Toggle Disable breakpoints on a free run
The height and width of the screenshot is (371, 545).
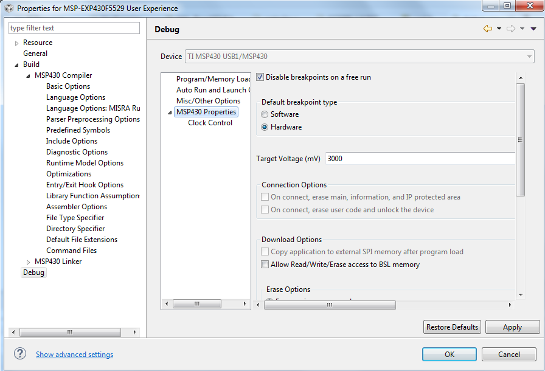pos(260,77)
